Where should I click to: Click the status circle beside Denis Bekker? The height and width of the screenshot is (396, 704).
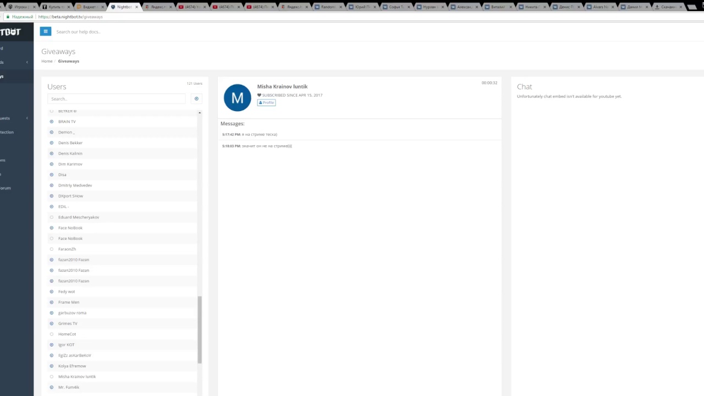[x=52, y=143]
